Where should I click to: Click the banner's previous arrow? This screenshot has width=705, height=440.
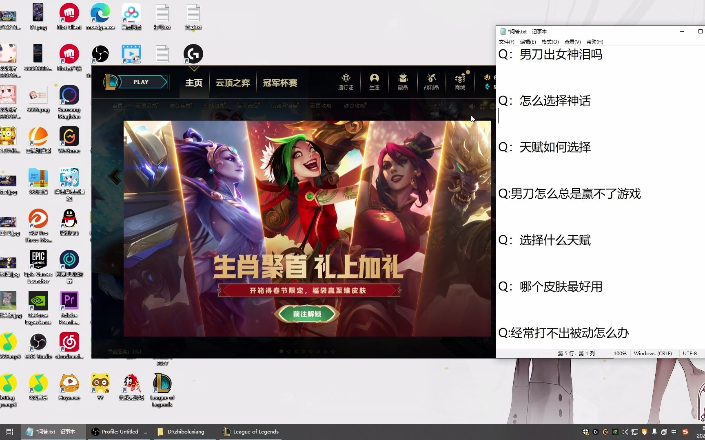115,176
